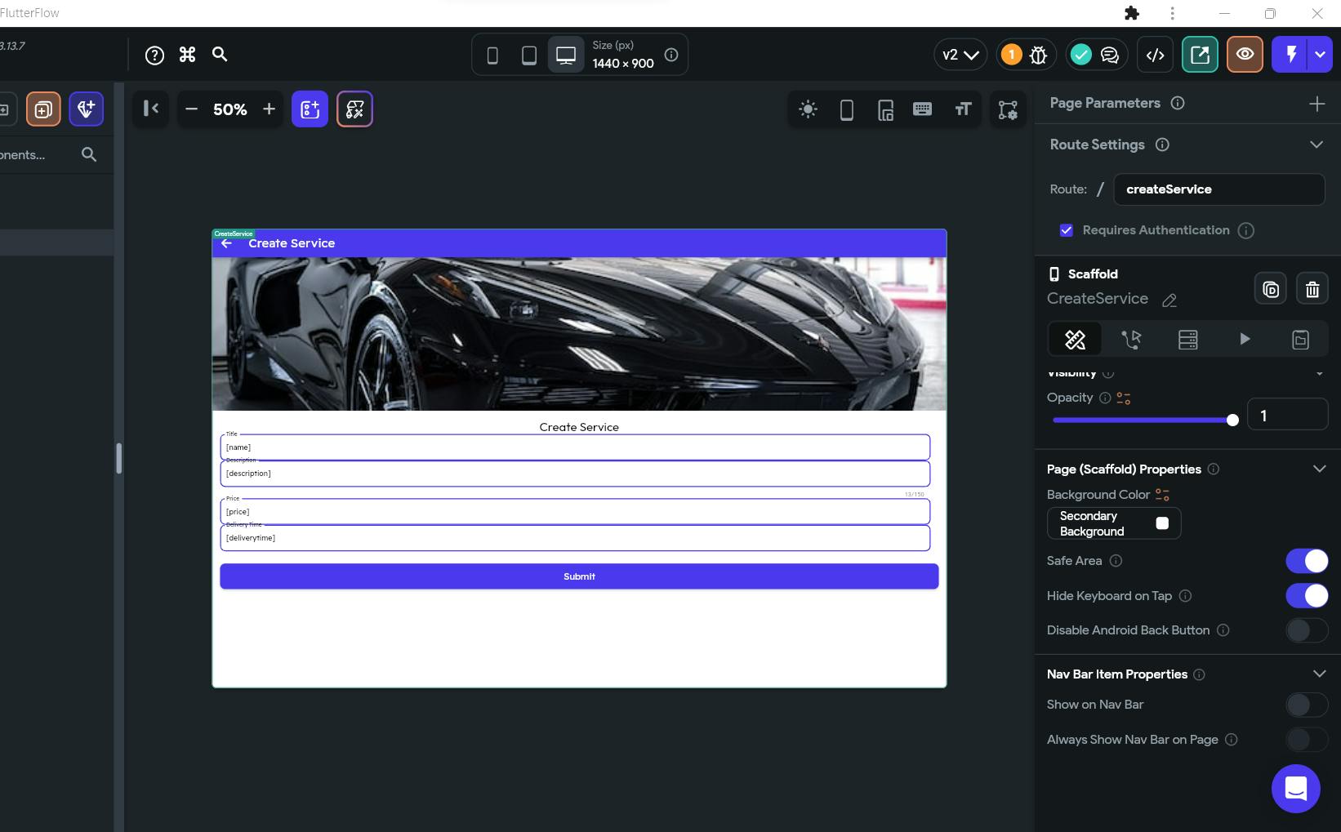Click the Submit button on canvas

click(578, 576)
